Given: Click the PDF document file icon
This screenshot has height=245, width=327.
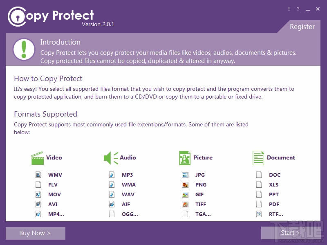Looking at the screenshot, I should click(259, 204).
